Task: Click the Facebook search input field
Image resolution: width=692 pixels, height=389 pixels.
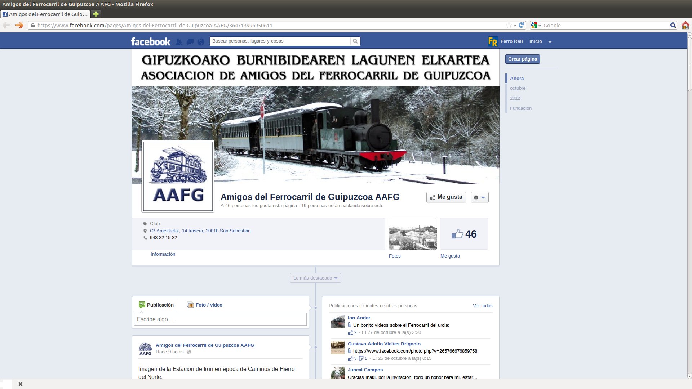Action: pyautogui.click(x=280, y=41)
